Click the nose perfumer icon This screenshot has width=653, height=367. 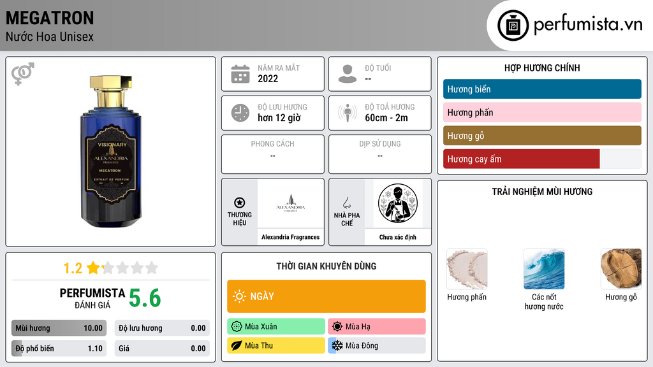(x=346, y=203)
